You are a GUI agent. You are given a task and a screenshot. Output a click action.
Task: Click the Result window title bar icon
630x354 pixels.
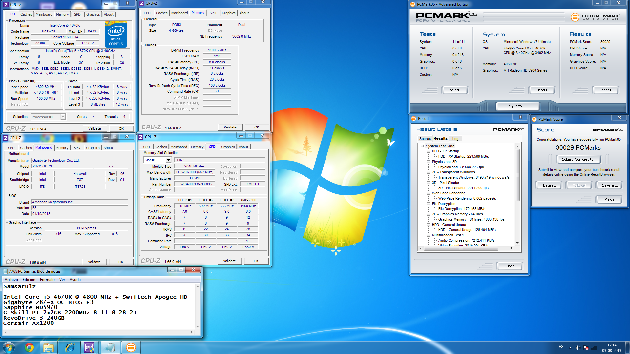[413, 119]
